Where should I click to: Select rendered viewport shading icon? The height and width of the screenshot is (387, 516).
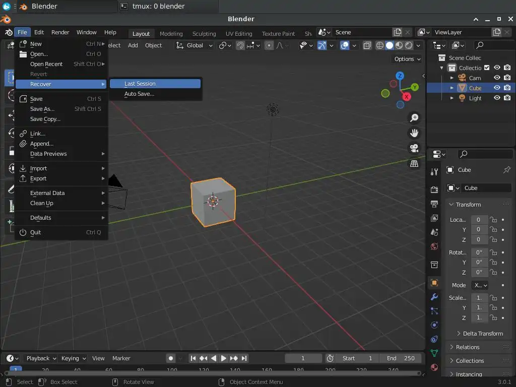tap(409, 45)
